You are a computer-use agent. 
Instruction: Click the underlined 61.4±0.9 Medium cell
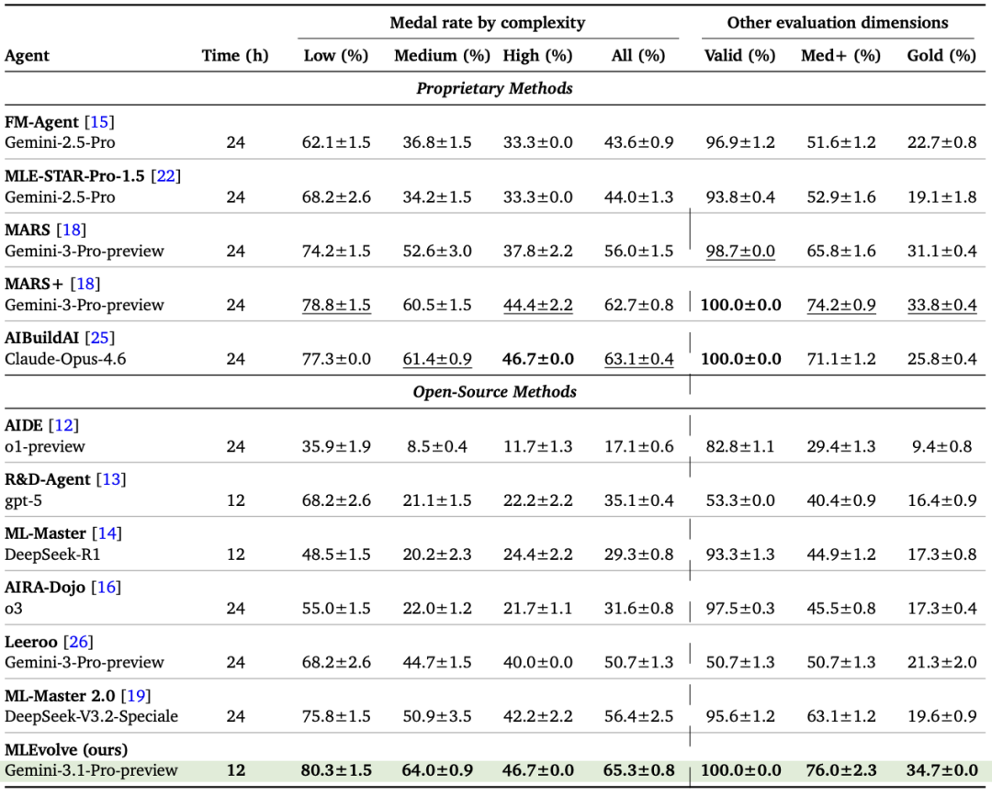click(x=437, y=359)
